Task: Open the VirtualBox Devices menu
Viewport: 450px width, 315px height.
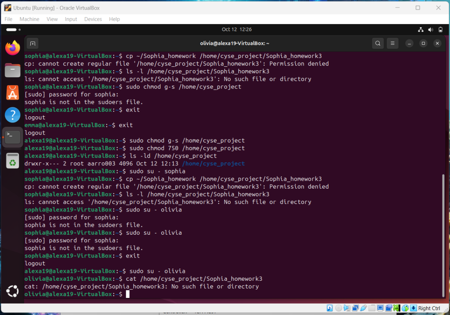Action: click(x=93, y=19)
